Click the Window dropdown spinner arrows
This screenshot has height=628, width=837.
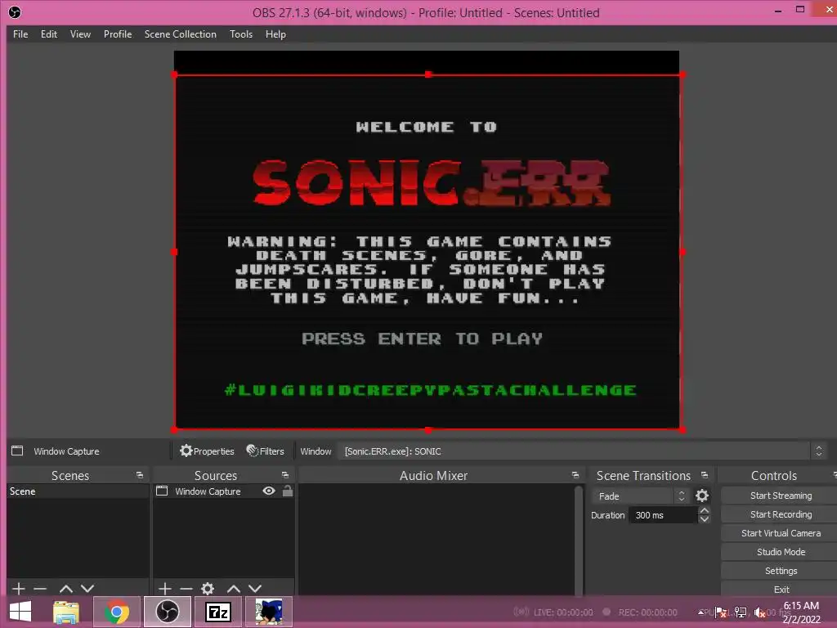point(819,451)
